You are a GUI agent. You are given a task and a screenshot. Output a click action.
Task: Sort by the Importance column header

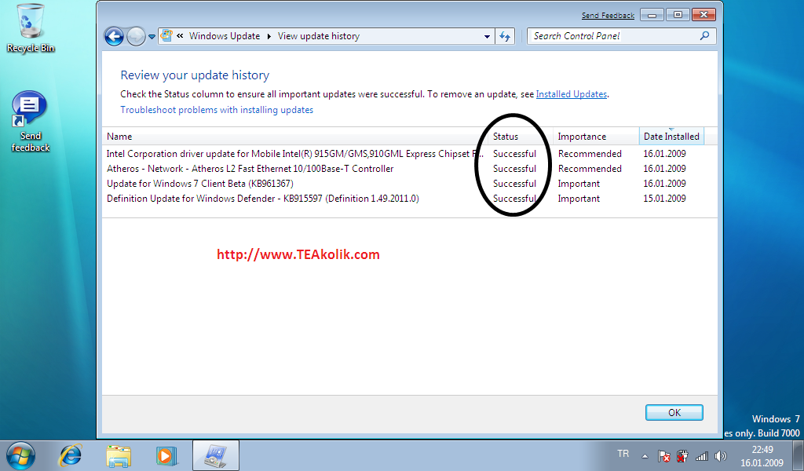[x=596, y=137]
